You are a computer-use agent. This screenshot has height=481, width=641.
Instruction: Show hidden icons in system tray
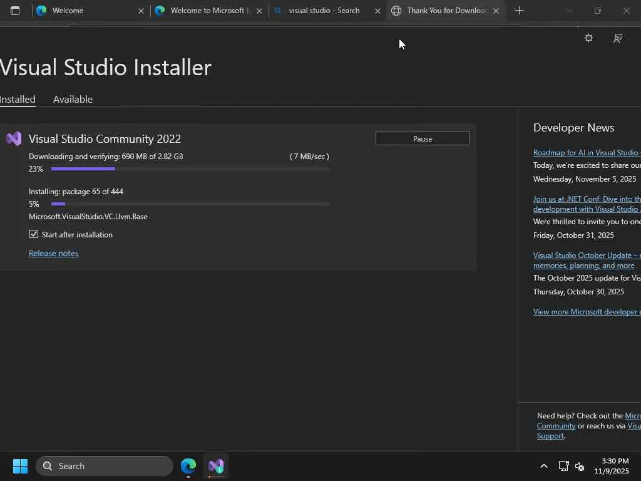click(x=543, y=466)
